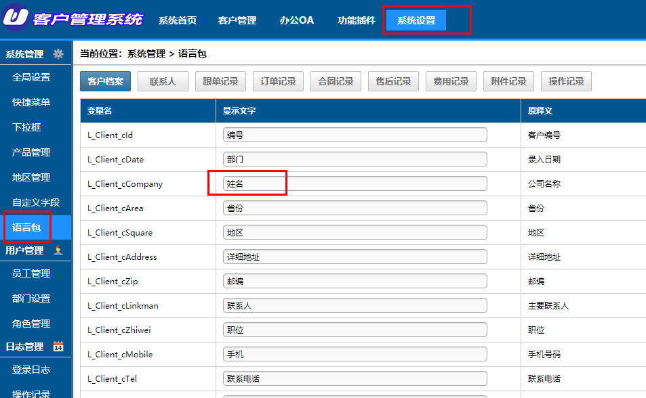The image size is (646, 398).
Task: Switch to the 联系人 tab
Action: 163,81
